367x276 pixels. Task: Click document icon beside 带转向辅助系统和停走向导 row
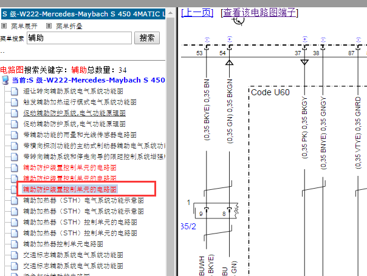coord(15,157)
